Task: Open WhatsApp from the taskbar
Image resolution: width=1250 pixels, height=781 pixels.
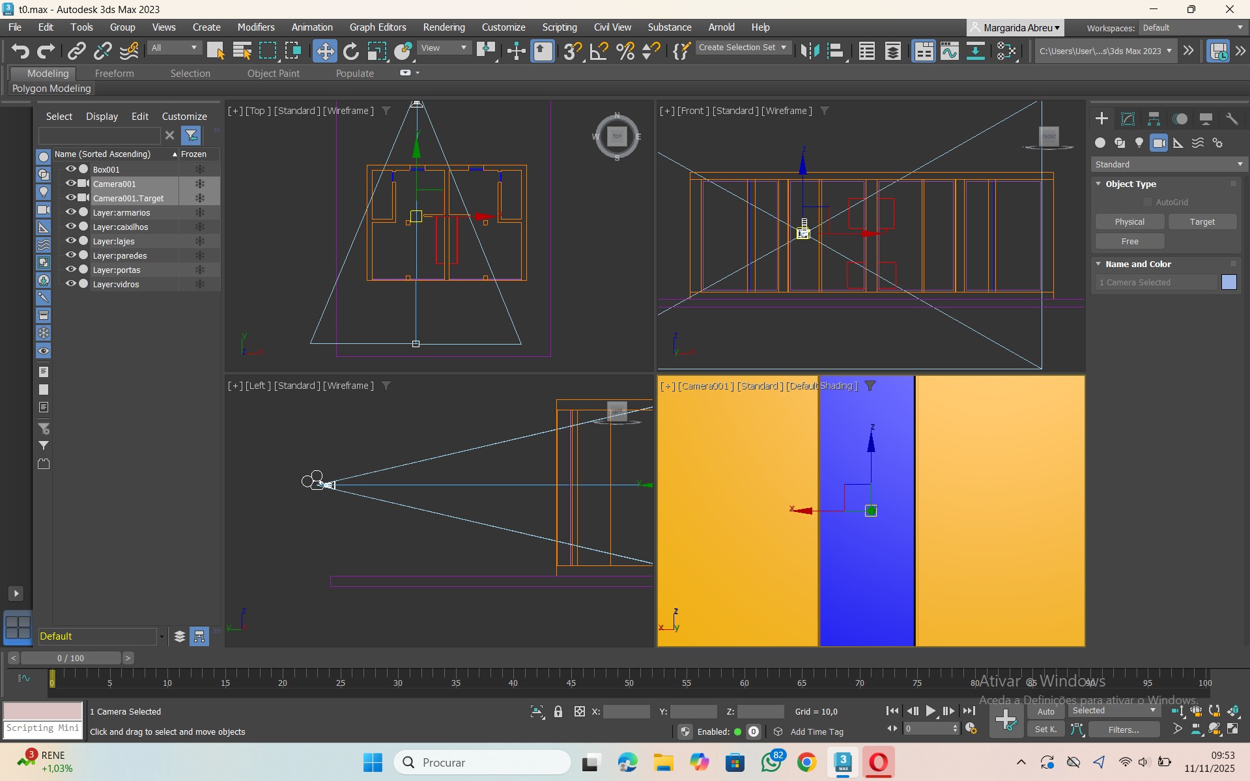Action: (771, 762)
